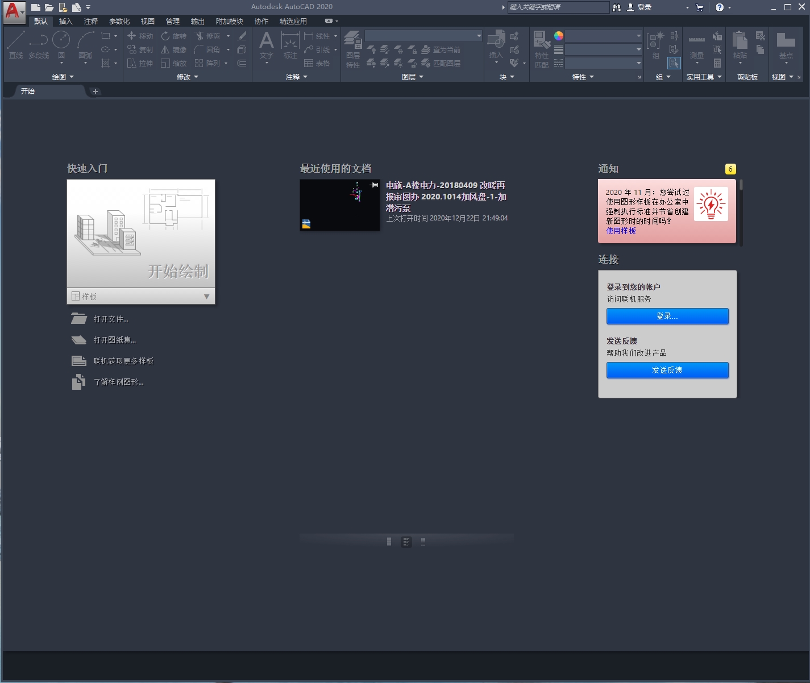The height and width of the screenshot is (683, 810).
Task: Click 打开文件... link
Action: 111,319
